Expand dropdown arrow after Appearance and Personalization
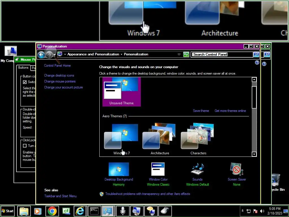Viewport: 289px width, 217px height. (x=121, y=54)
